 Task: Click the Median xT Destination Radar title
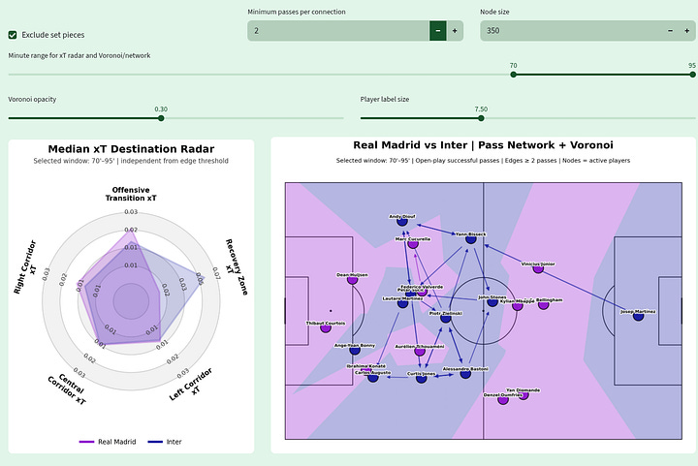(131, 149)
